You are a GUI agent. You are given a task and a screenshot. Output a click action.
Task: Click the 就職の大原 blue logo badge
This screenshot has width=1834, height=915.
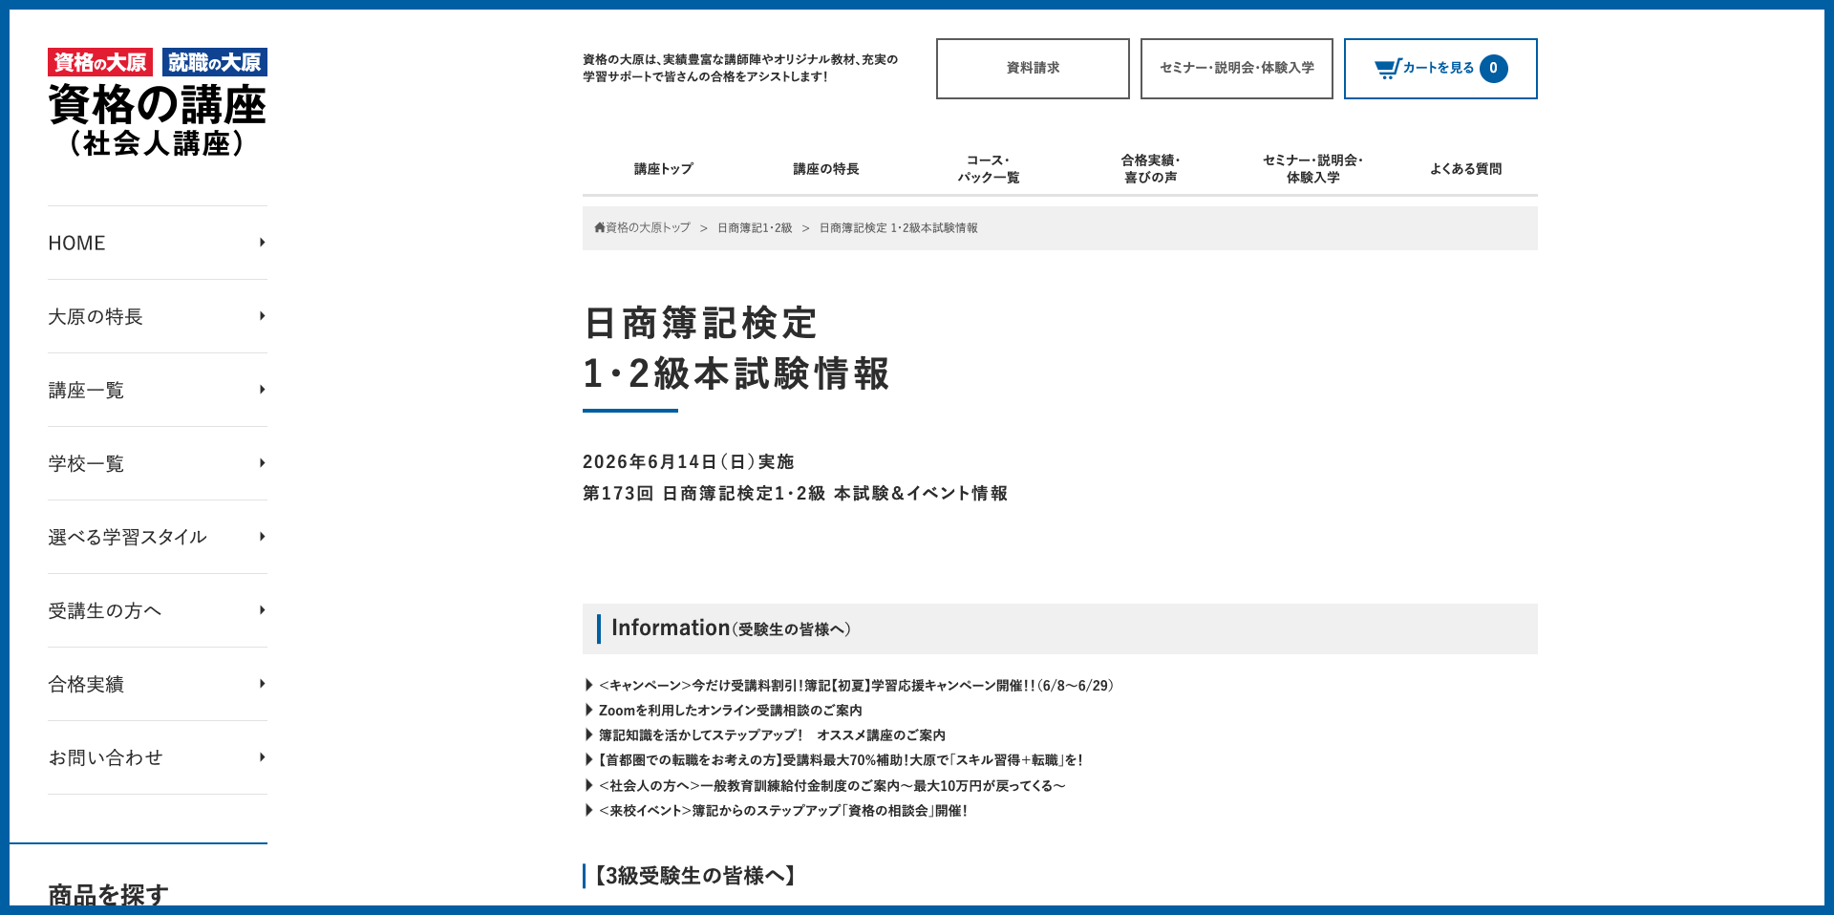(215, 62)
